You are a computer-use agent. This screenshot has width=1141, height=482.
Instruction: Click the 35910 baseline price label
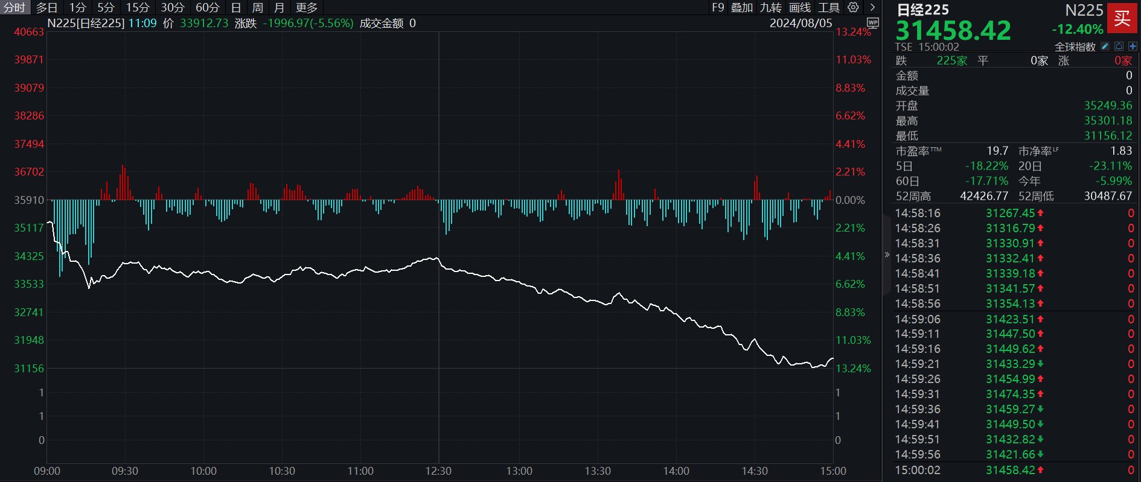[29, 200]
